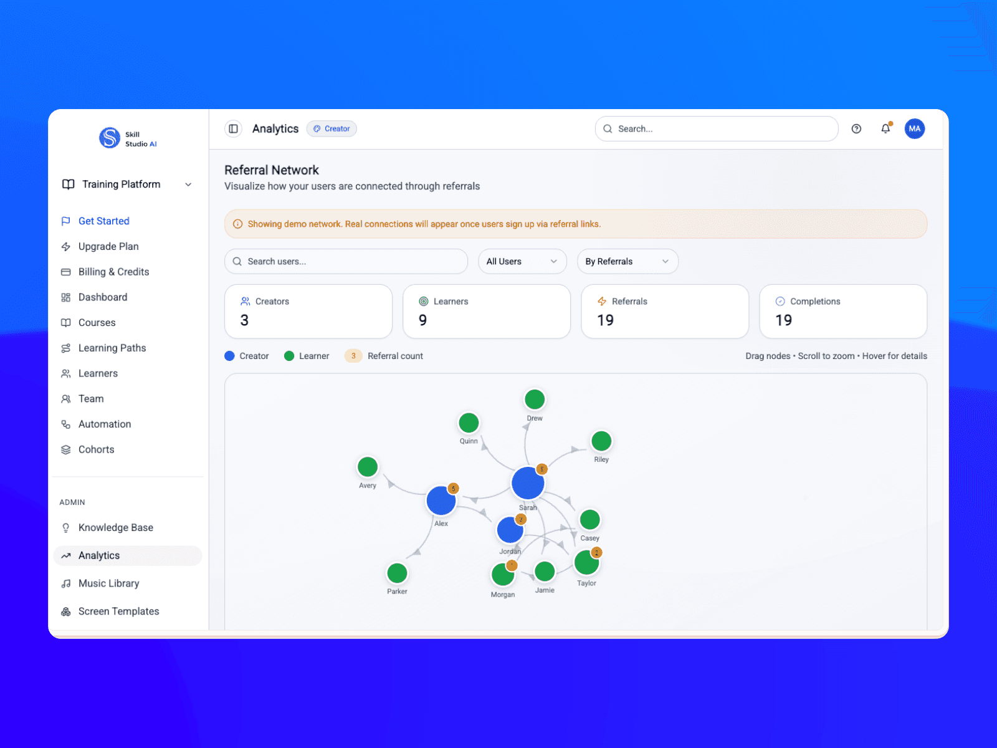Screen dimensions: 997x748
Task: Open the By Referrals sort dropdown
Action: [627, 261]
